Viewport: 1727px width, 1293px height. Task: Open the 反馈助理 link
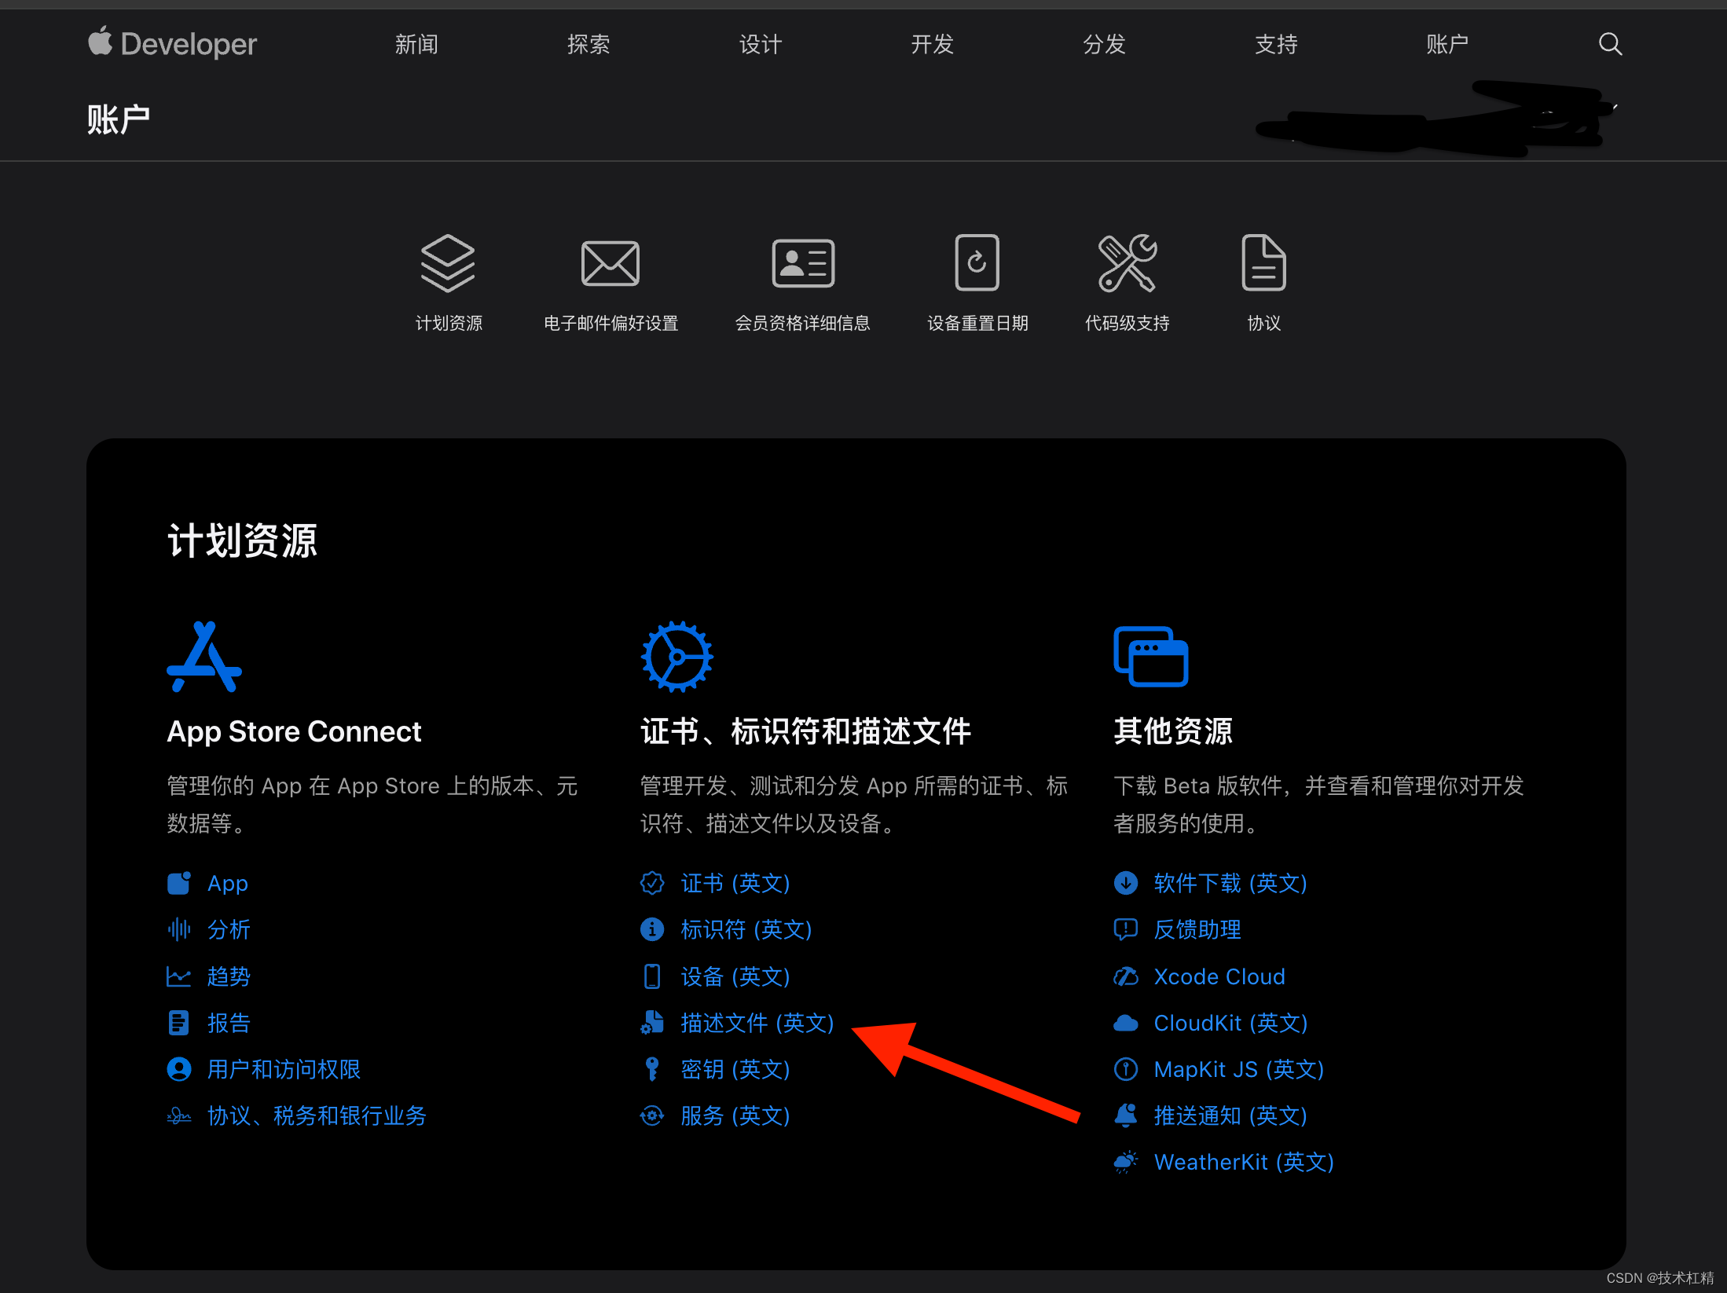pos(1197,929)
